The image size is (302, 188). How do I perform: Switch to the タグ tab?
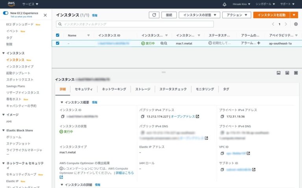226,89
